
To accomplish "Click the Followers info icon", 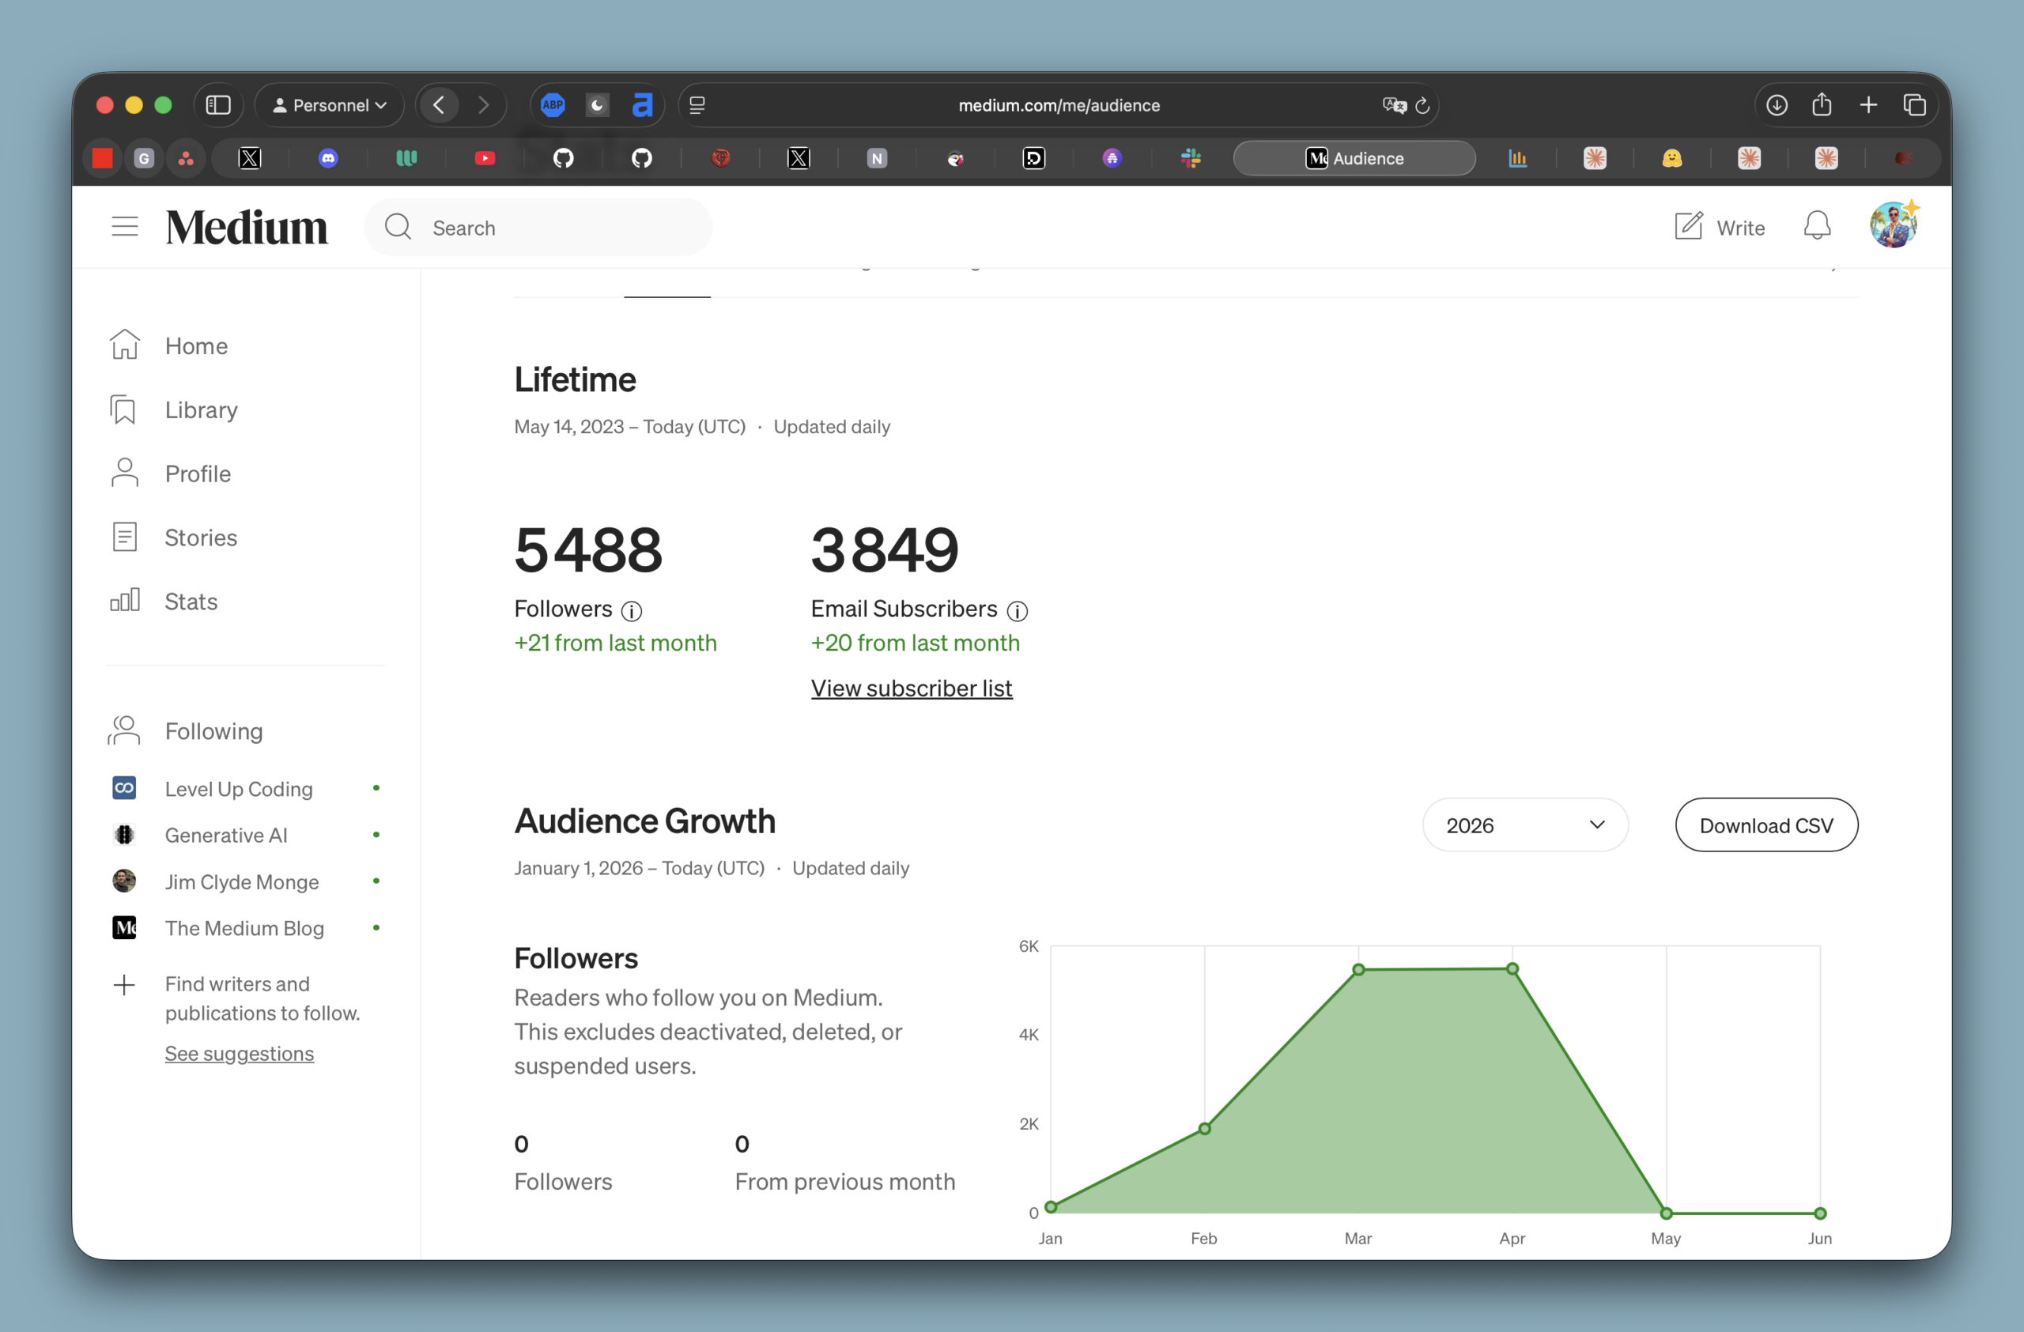I will coord(631,610).
